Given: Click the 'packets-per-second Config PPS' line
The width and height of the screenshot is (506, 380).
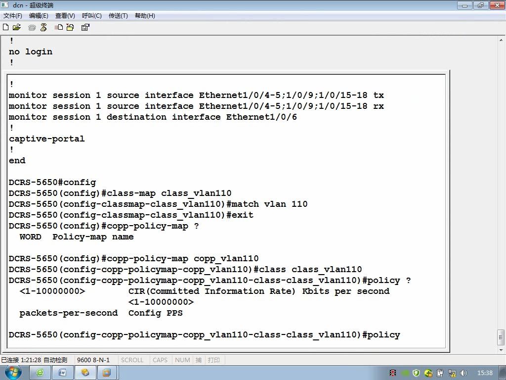Looking at the screenshot, I should [101, 313].
